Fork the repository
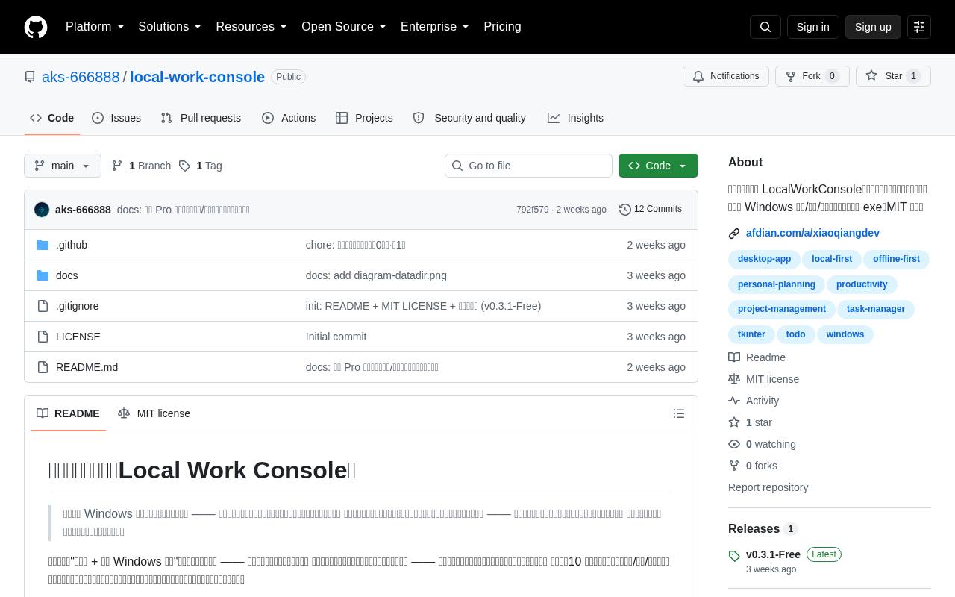Image resolution: width=955 pixels, height=597 pixels. click(x=812, y=76)
